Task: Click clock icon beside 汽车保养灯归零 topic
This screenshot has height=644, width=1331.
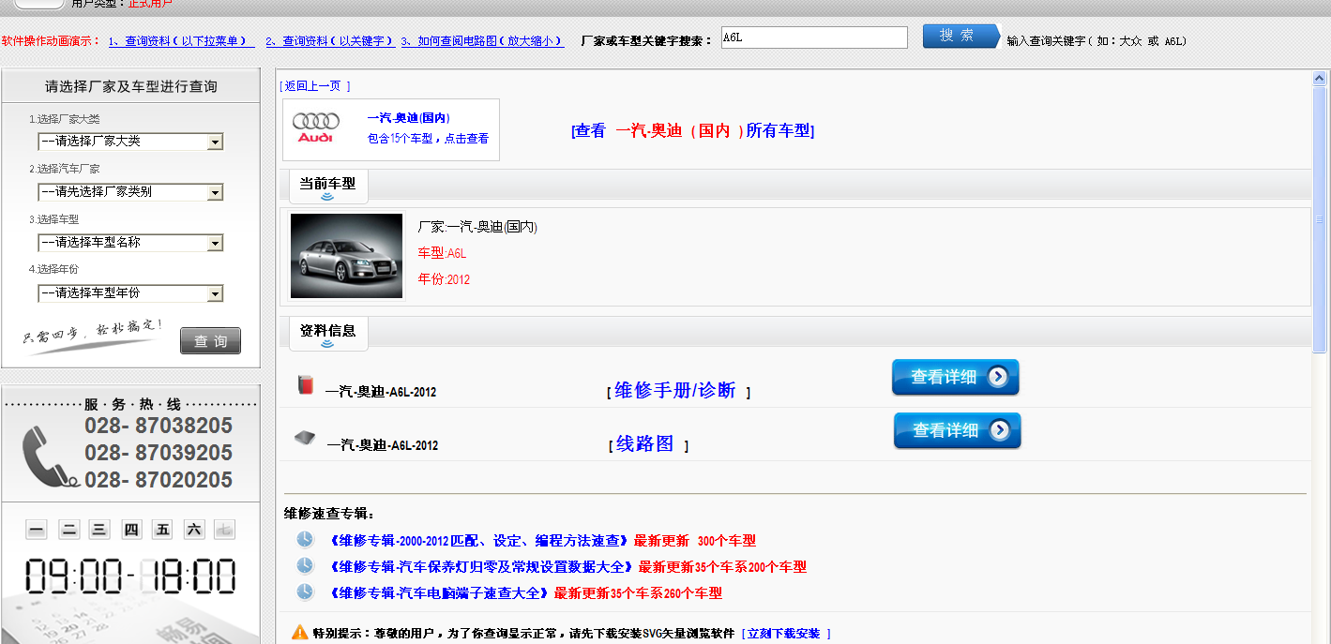Action: pyautogui.click(x=305, y=565)
